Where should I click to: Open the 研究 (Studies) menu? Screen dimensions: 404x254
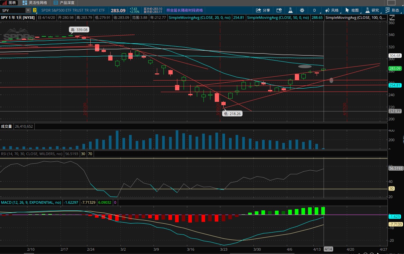pos(372,10)
